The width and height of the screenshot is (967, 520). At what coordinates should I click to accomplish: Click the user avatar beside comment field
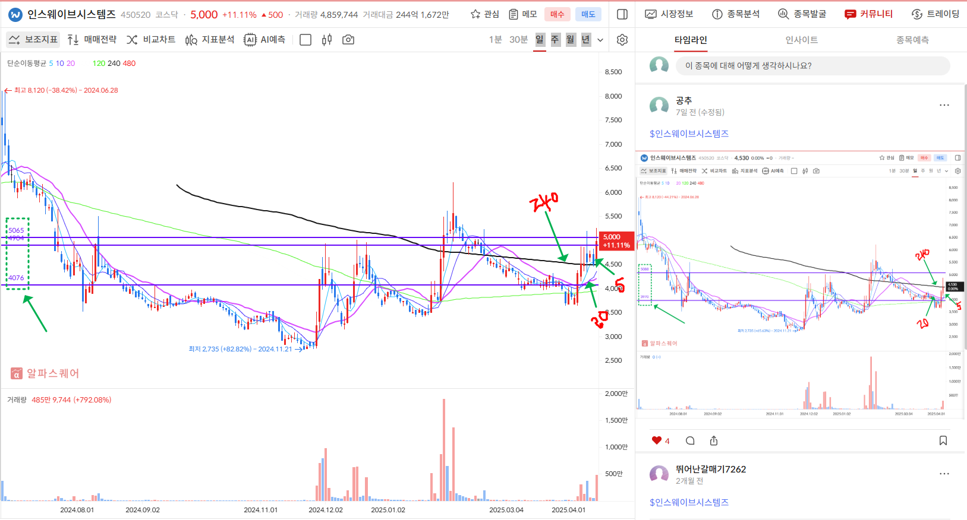[x=659, y=66]
